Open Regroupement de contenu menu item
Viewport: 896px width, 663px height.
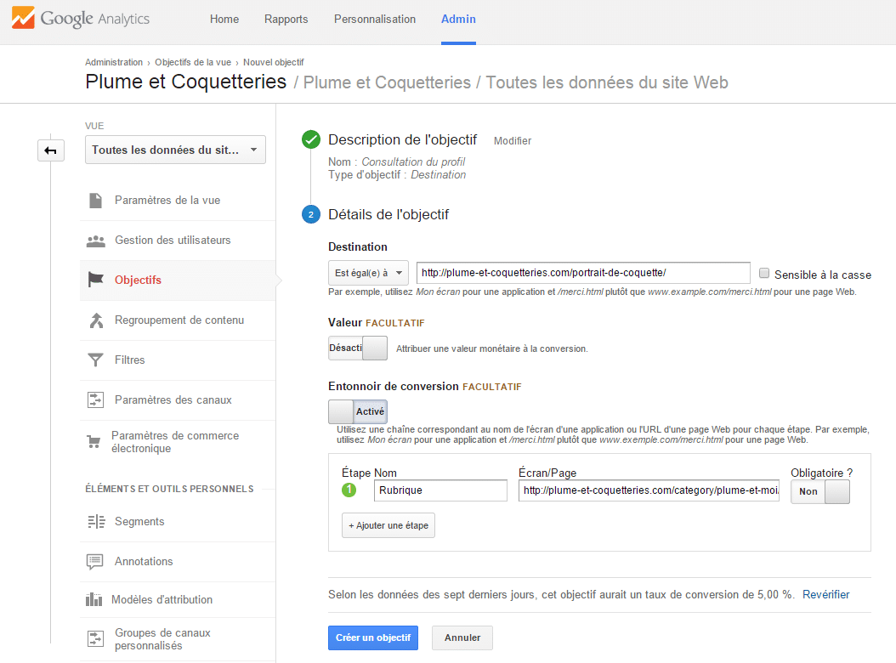[178, 320]
